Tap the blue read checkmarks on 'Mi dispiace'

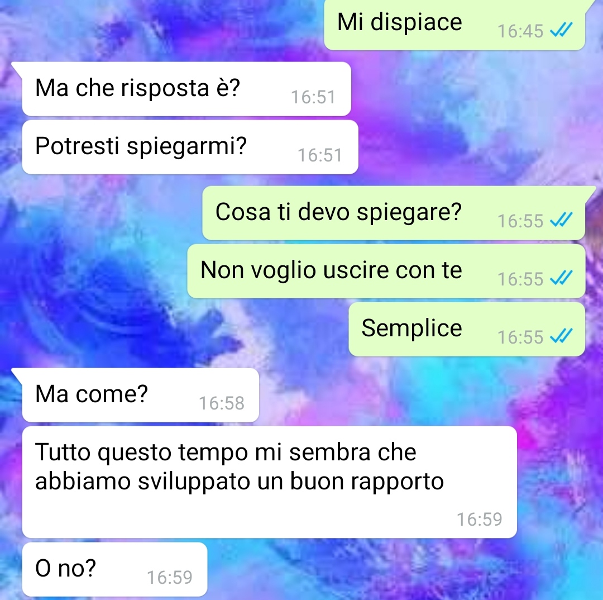[561, 30]
